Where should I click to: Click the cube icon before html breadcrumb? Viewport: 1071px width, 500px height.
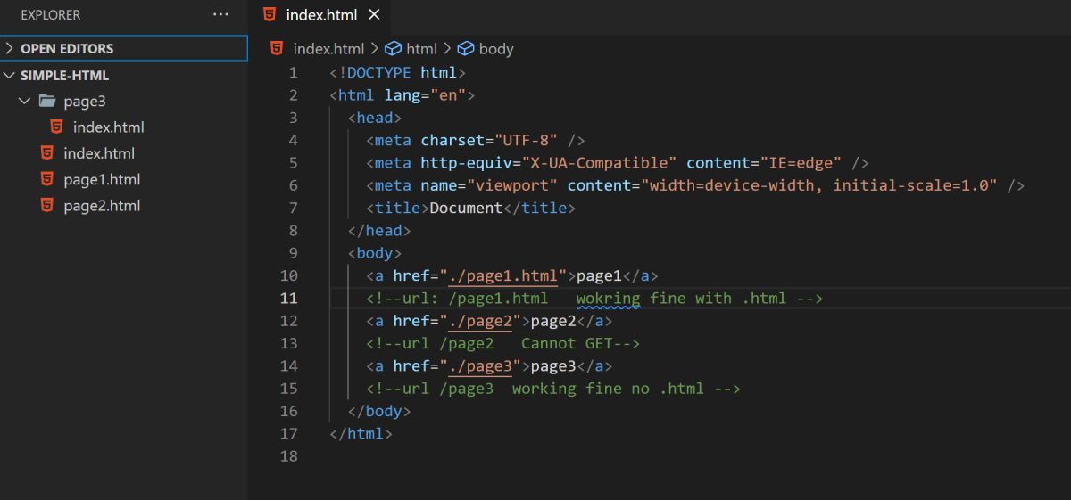393,49
